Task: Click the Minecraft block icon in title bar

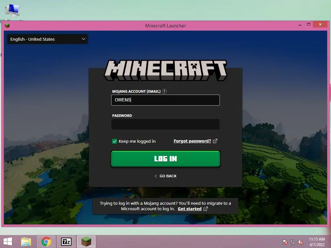Action: [x=7, y=26]
